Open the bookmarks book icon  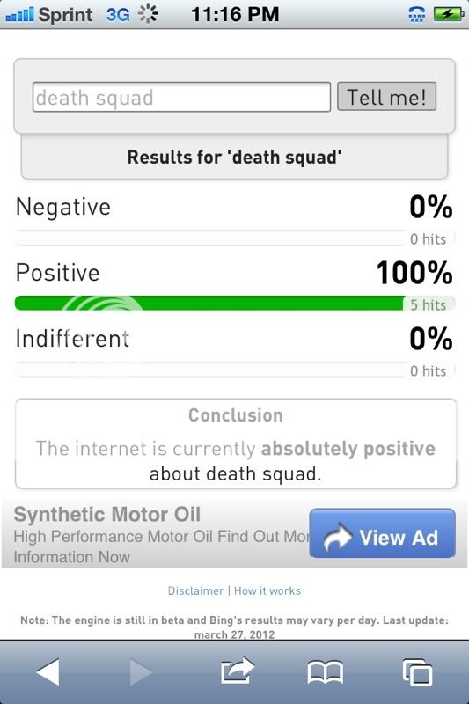pyautogui.click(x=326, y=672)
